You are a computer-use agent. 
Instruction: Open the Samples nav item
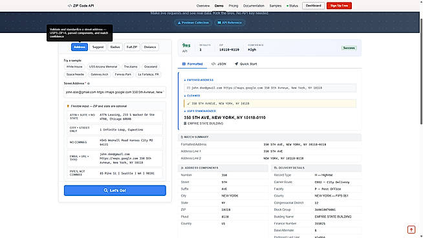pyautogui.click(x=275, y=6)
